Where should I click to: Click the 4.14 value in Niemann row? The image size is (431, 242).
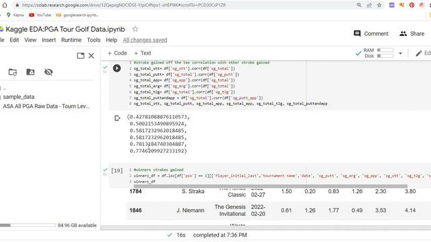(410, 210)
